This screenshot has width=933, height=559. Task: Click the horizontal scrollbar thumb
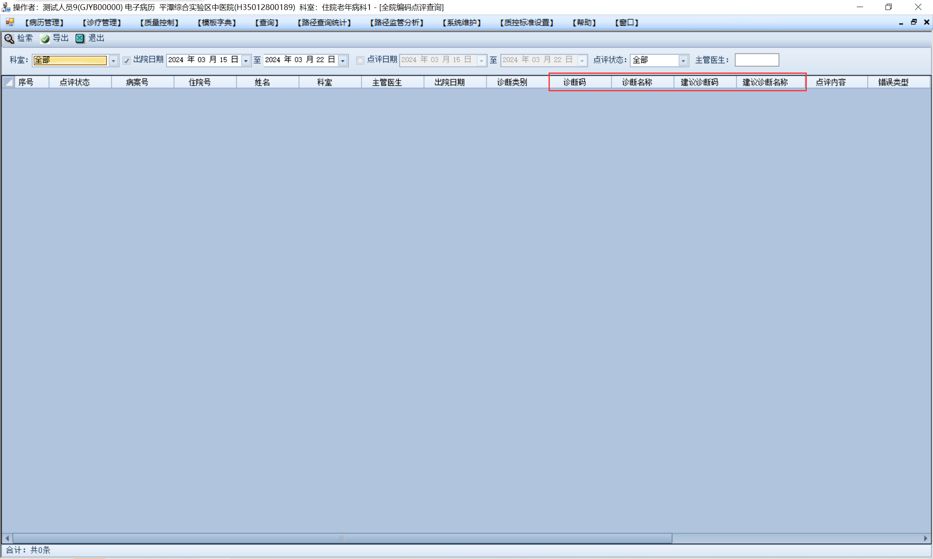tap(342, 538)
